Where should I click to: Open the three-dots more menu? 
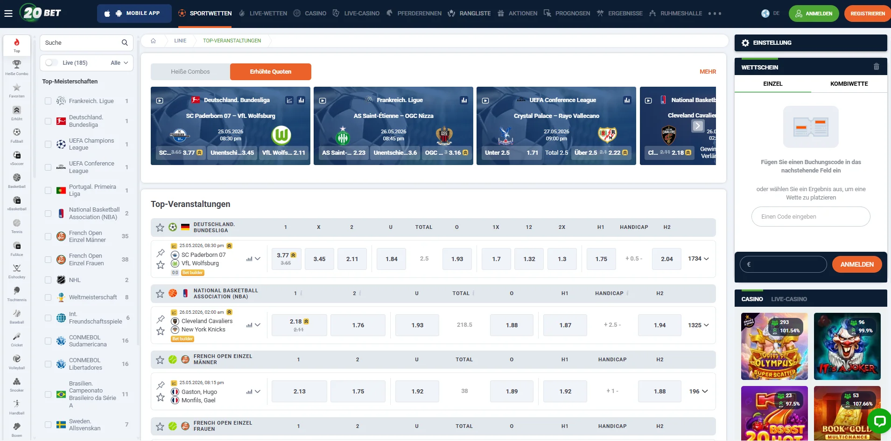715,14
